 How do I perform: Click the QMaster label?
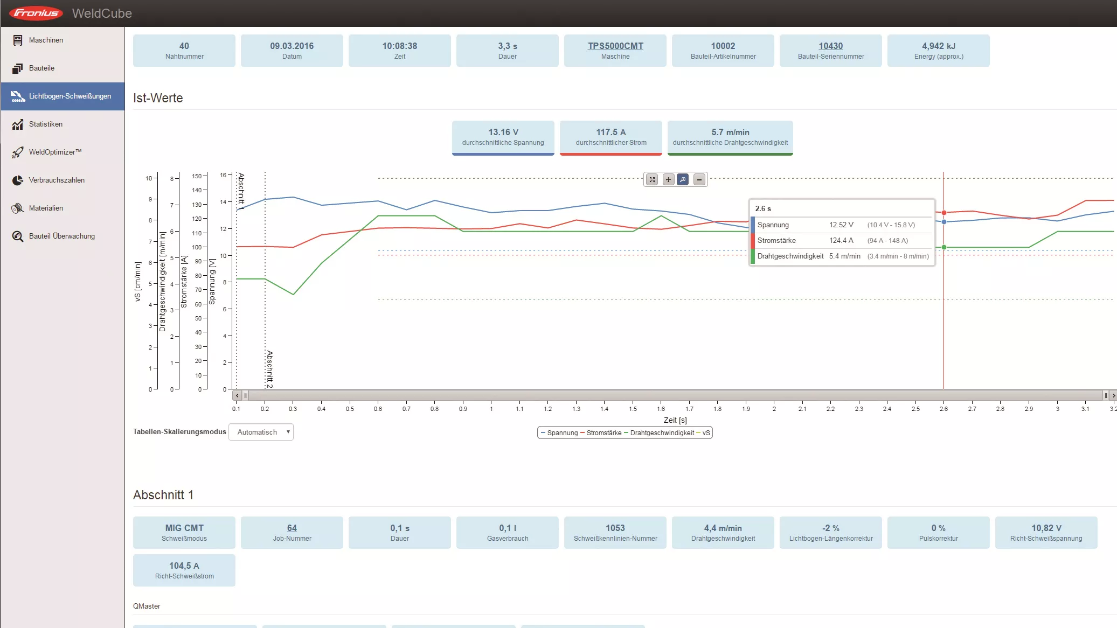(147, 606)
